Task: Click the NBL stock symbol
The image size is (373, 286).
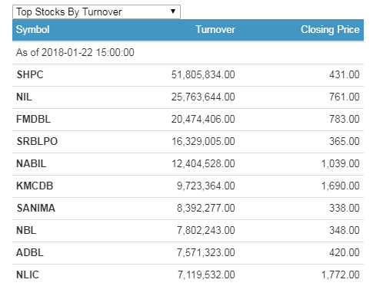Action: 26,230
